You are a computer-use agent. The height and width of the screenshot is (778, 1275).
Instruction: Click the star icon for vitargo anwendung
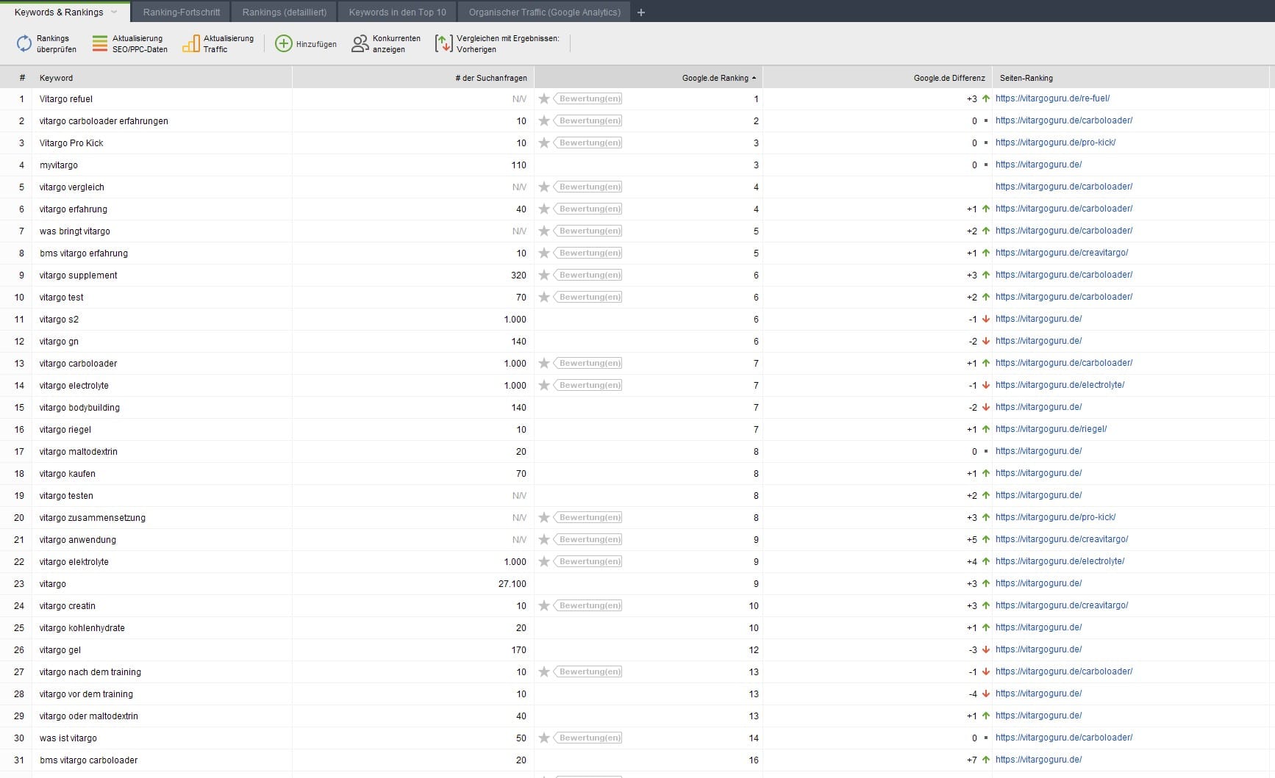(544, 539)
